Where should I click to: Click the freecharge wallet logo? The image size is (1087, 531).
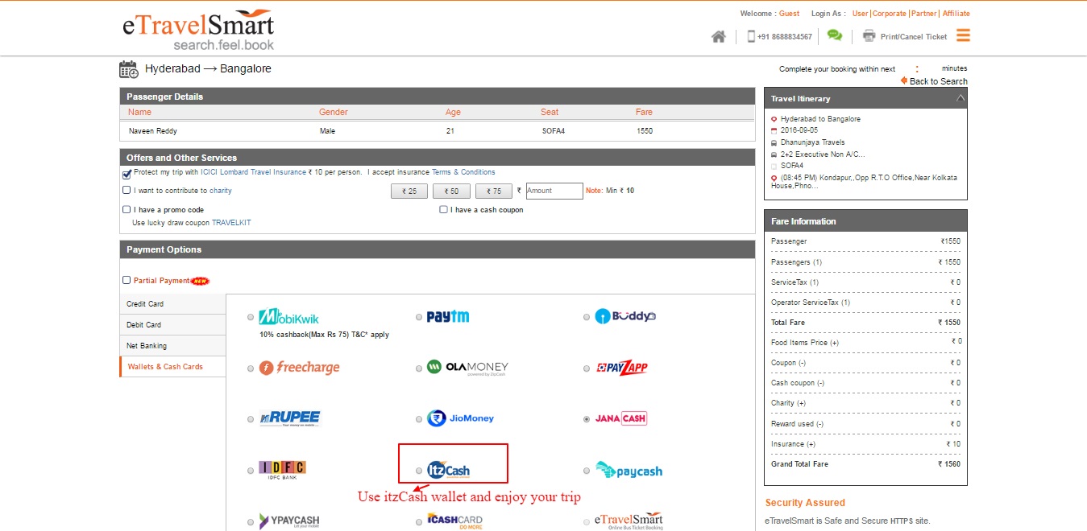pyautogui.click(x=300, y=368)
